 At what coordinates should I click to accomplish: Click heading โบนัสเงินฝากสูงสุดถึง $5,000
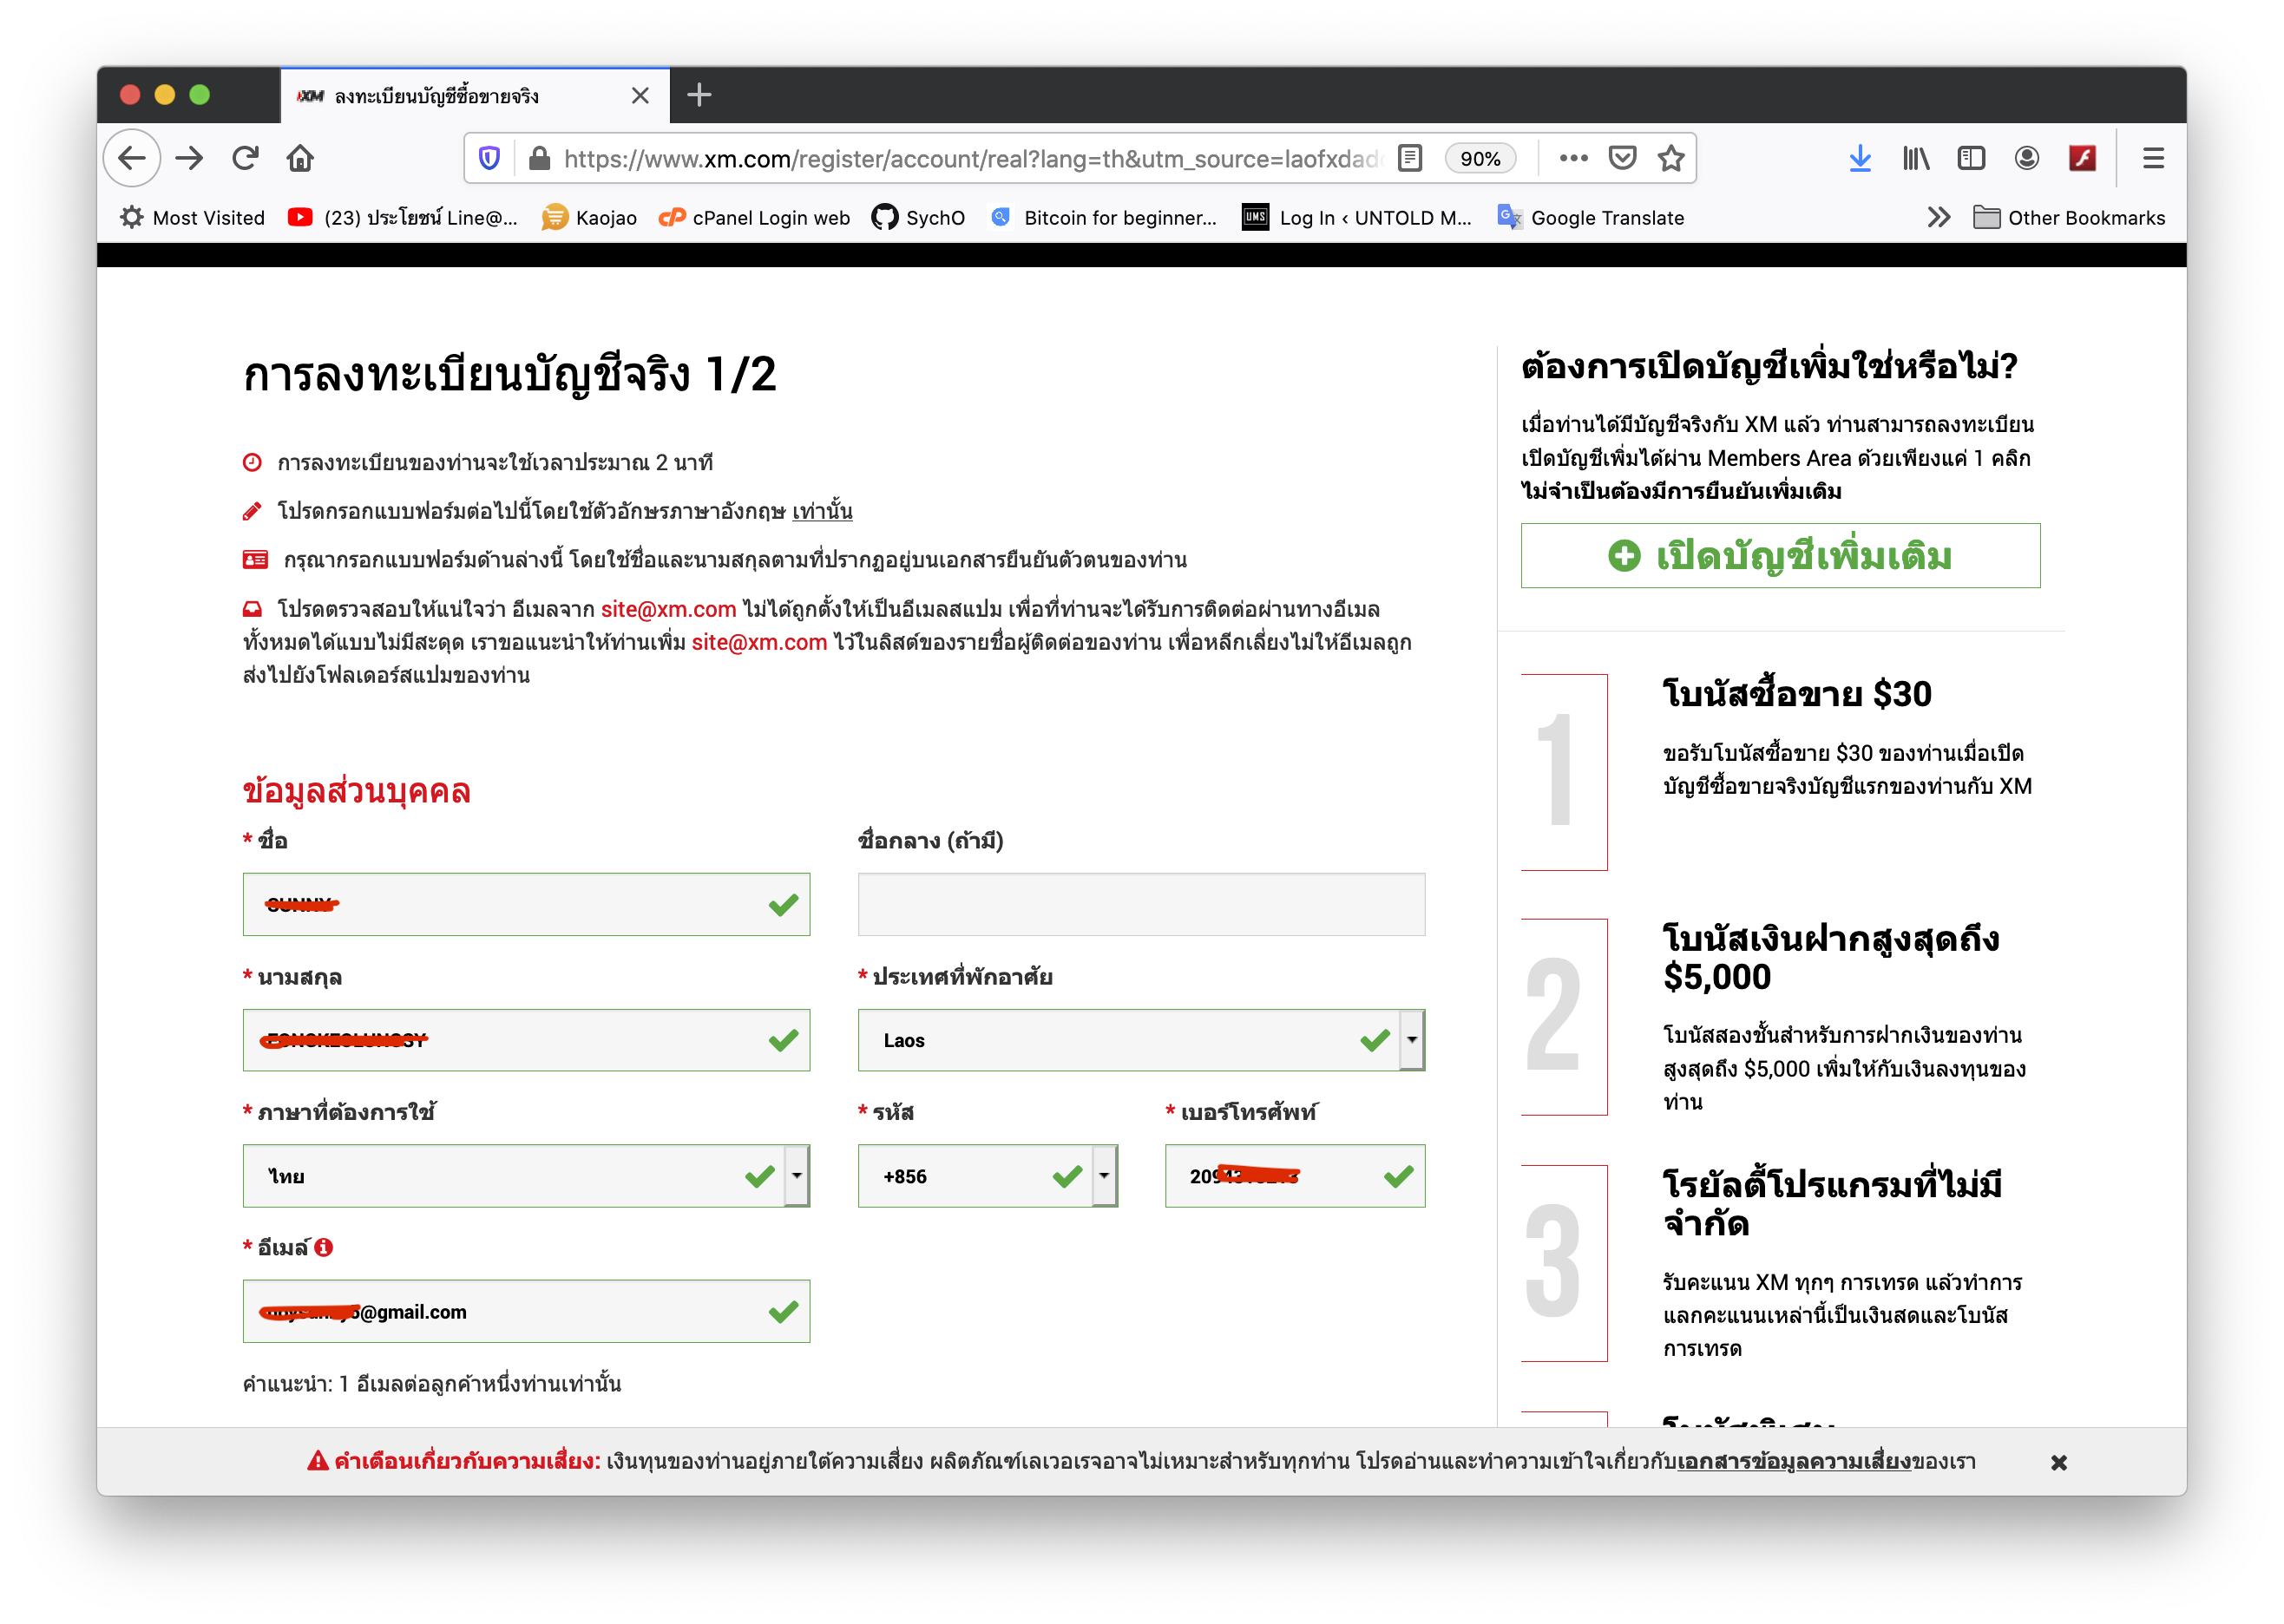[1831, 957]
